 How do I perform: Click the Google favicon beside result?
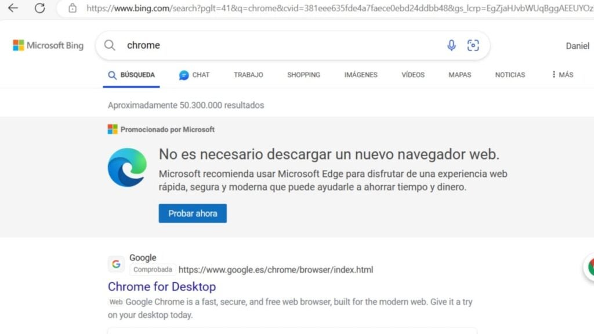[x=116, y=264]
